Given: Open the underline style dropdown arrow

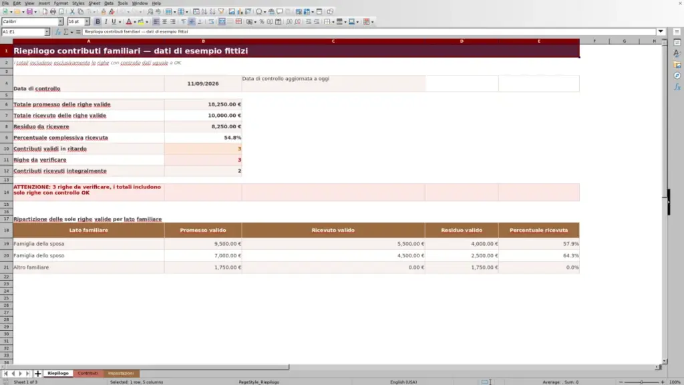Looking at the screenshot, I should pyautogui.click(x=120, y=21).
